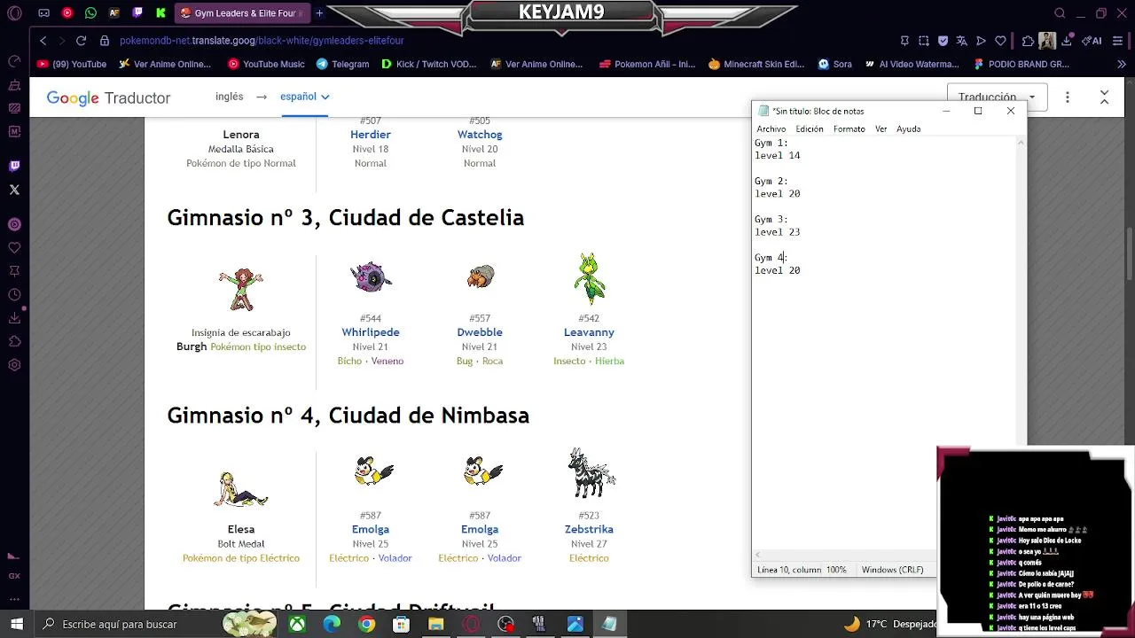
Task: Open Formato menu in Bloc de notas
Action: pos(849,128)
